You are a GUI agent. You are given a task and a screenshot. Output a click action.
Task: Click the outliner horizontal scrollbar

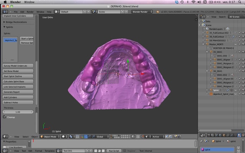click(215, 130)
